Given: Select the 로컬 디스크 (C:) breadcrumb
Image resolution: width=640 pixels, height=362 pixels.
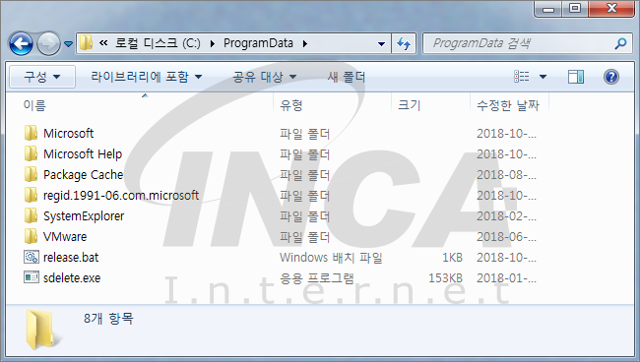Looking at the screenshot, I should point(158,43).
